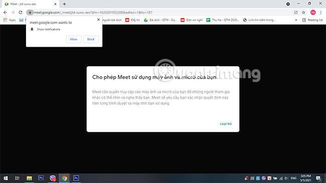The width and height of the screenshot is (326, 183).
Task: Block notifications from meet.google.com
Action: point(91,39)
